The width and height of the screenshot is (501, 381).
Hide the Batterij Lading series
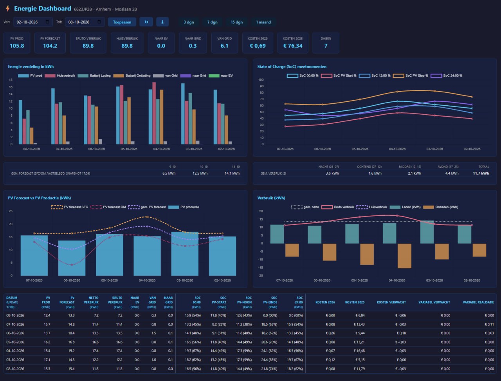pyautogui.click(x=94, y=76)
